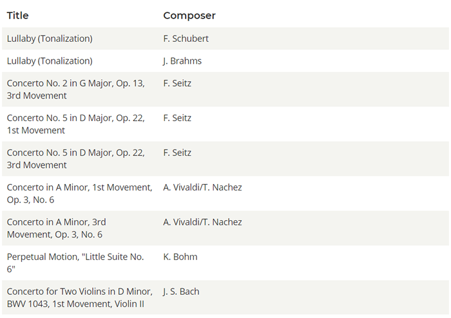Click F. Seitz beside Op. 22 1st Movement
The height and width of the screenshot is (318, 451).
pyautogui.click(x=177, y=118)
